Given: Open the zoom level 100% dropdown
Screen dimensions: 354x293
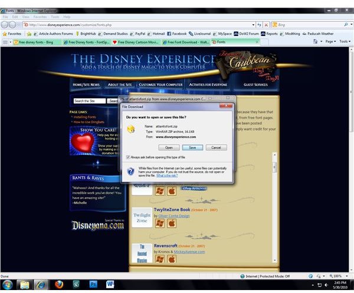Looking at the screenshot, I should (347, 276).
